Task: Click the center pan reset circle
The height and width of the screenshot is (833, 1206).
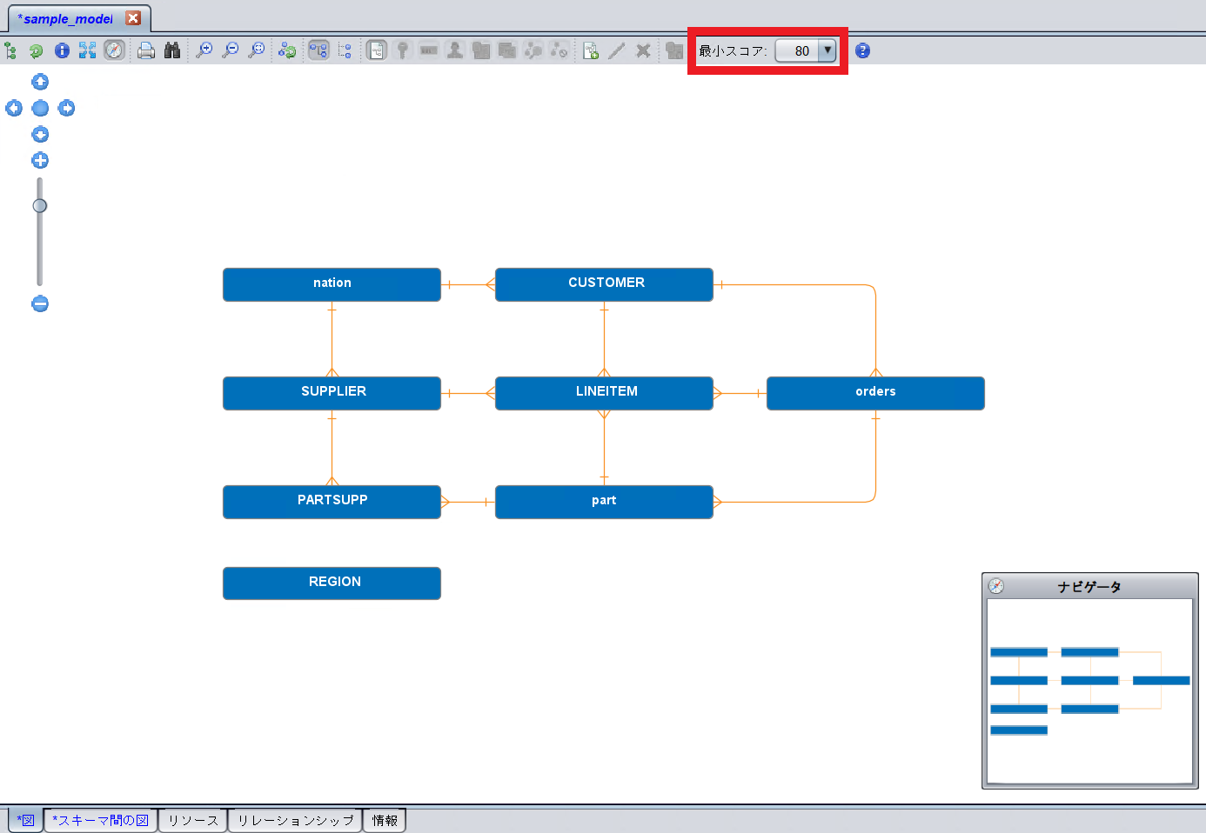Action: [40, 108]
